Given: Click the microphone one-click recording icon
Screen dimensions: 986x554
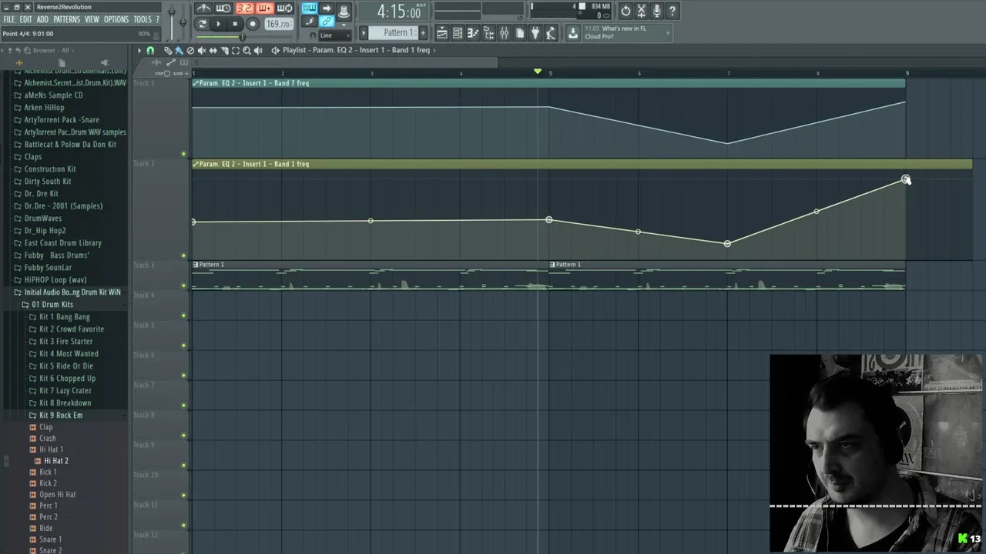Looking at the screenshot, I should coord(656,11).
